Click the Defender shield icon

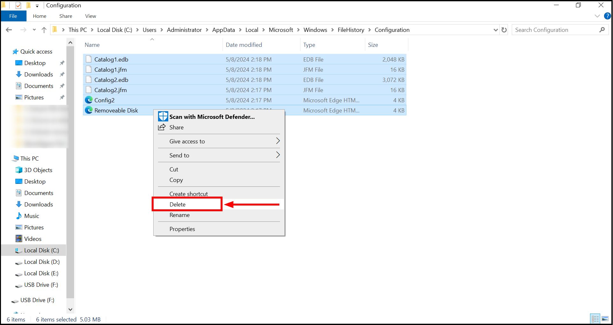pyautogui.click(x=163, y=117)
